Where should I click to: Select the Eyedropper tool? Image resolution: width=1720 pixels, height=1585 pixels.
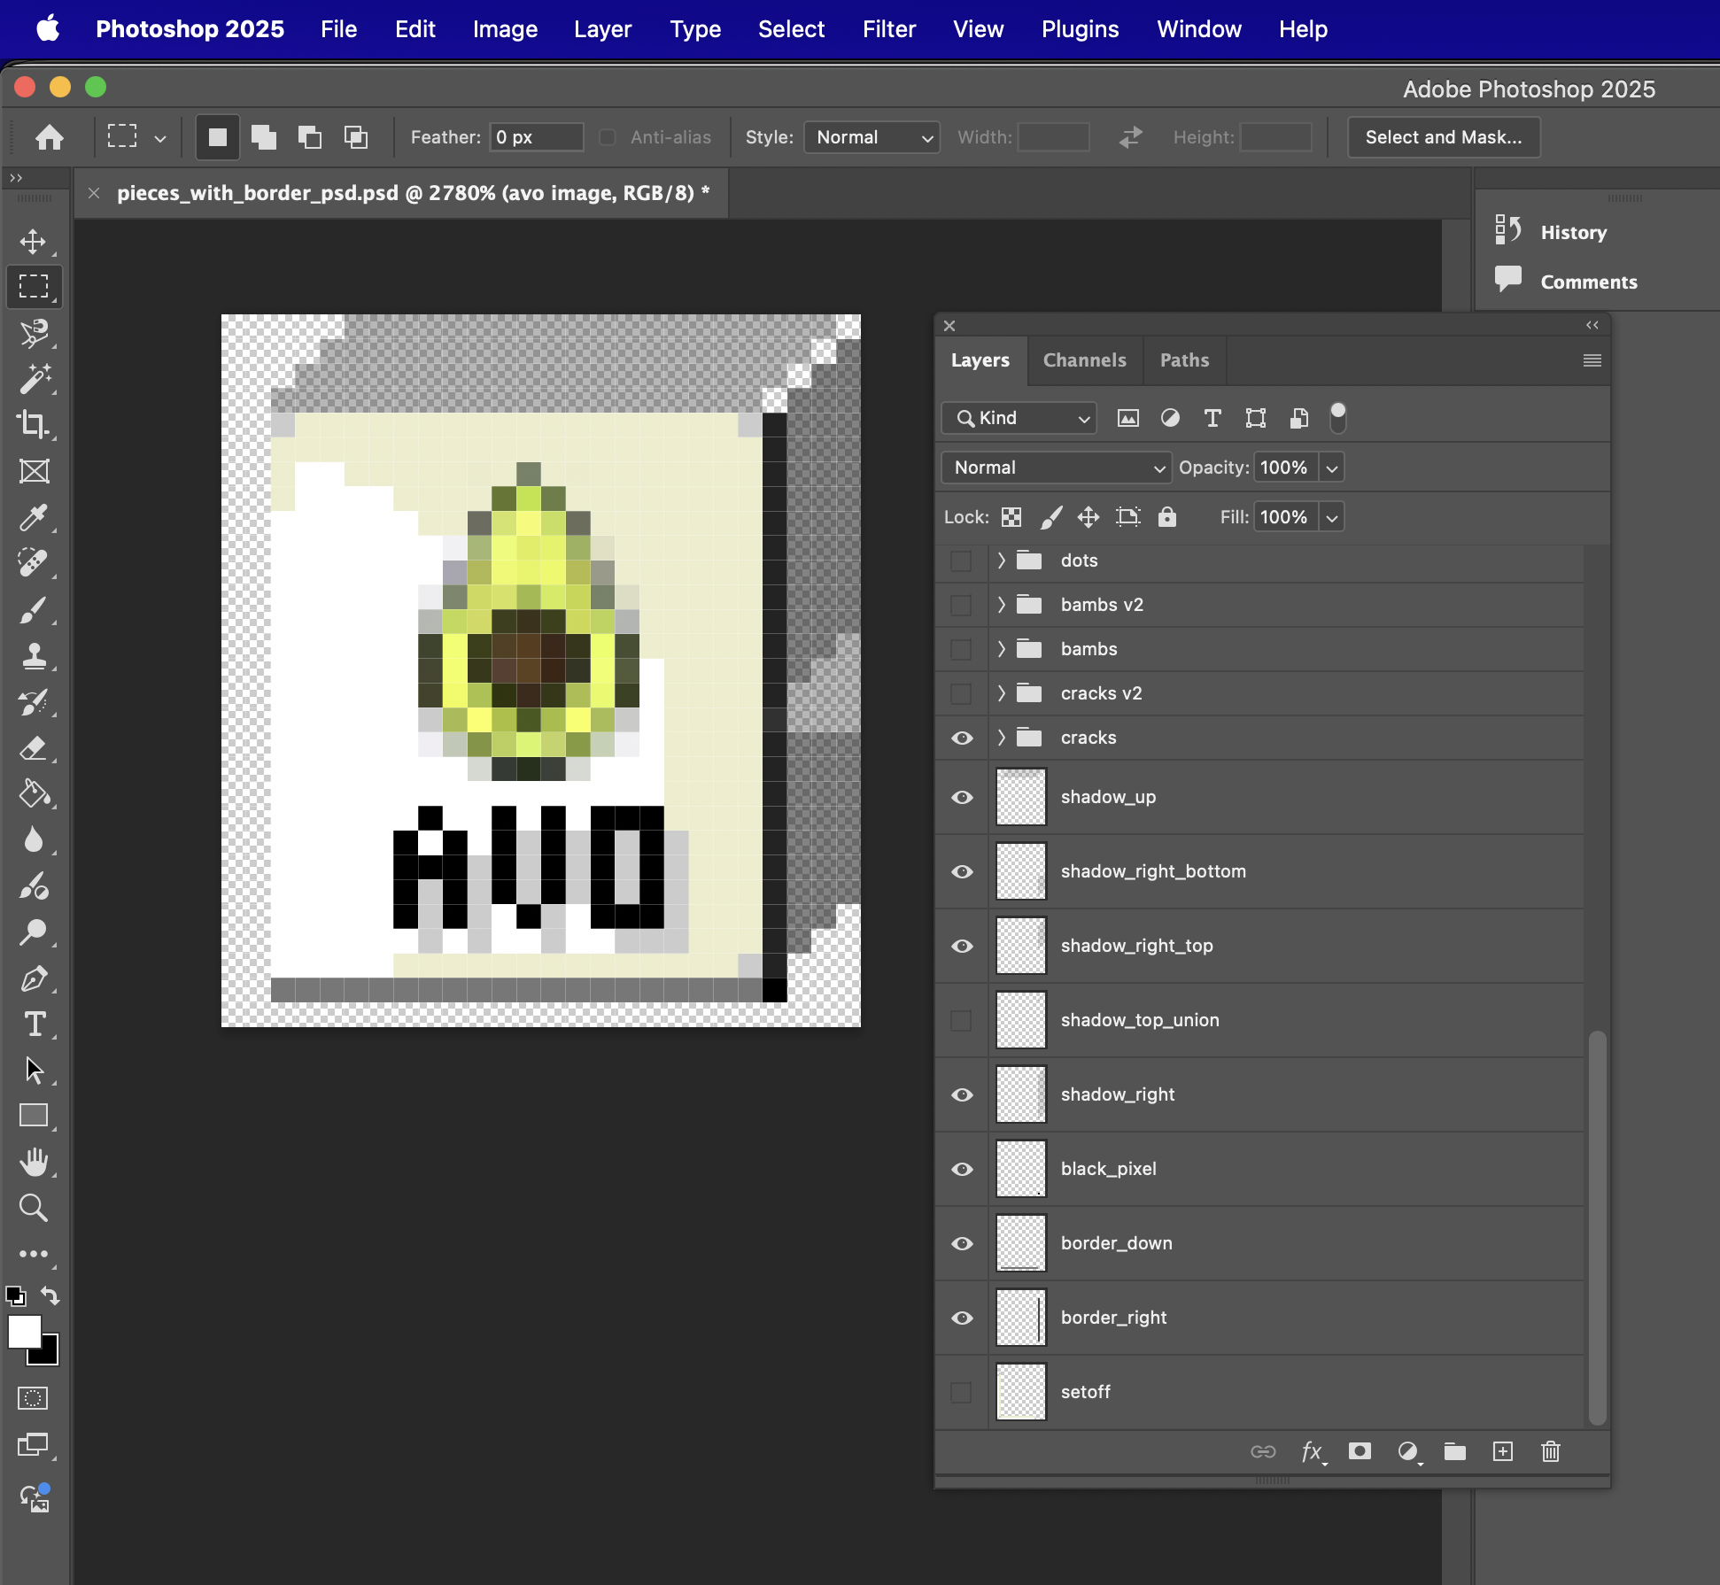point(34,517)
